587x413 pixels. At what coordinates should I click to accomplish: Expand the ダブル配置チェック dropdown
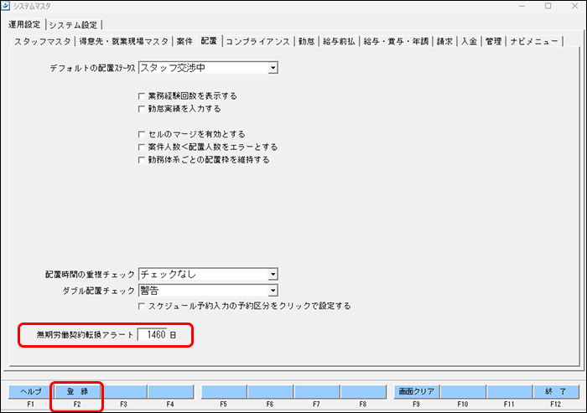pyautogui.click(x=273, y=291)
